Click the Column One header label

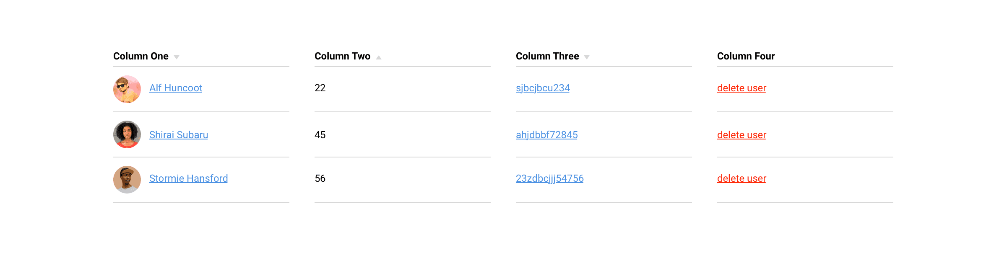click(141, 56)
